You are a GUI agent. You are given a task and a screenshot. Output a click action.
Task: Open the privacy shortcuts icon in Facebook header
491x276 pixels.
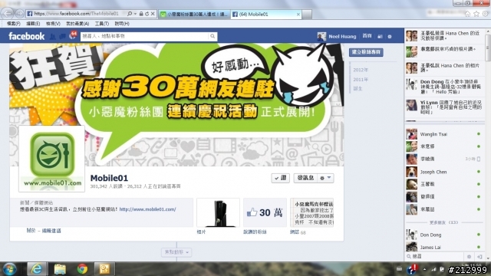[x=380, y=37]
